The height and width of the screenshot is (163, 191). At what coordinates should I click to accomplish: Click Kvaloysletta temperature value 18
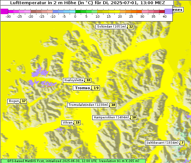tap(88, 80)
